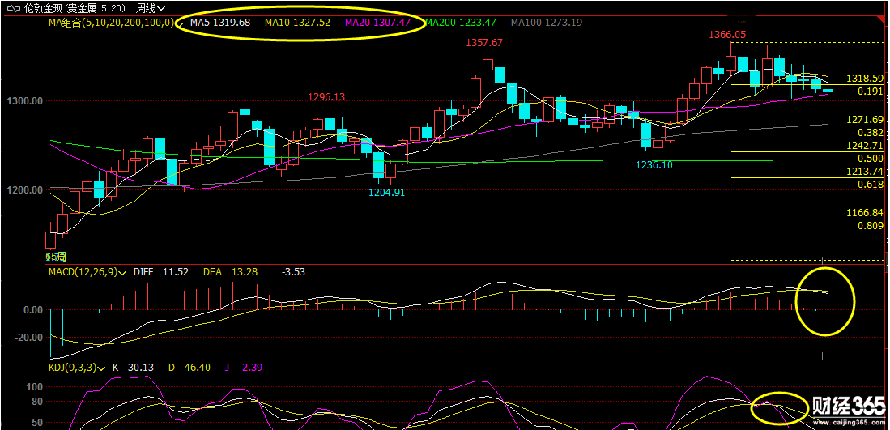Select the MA10 1327.52 readout
This screenshot has height=430, width=890.
[297, 23]
